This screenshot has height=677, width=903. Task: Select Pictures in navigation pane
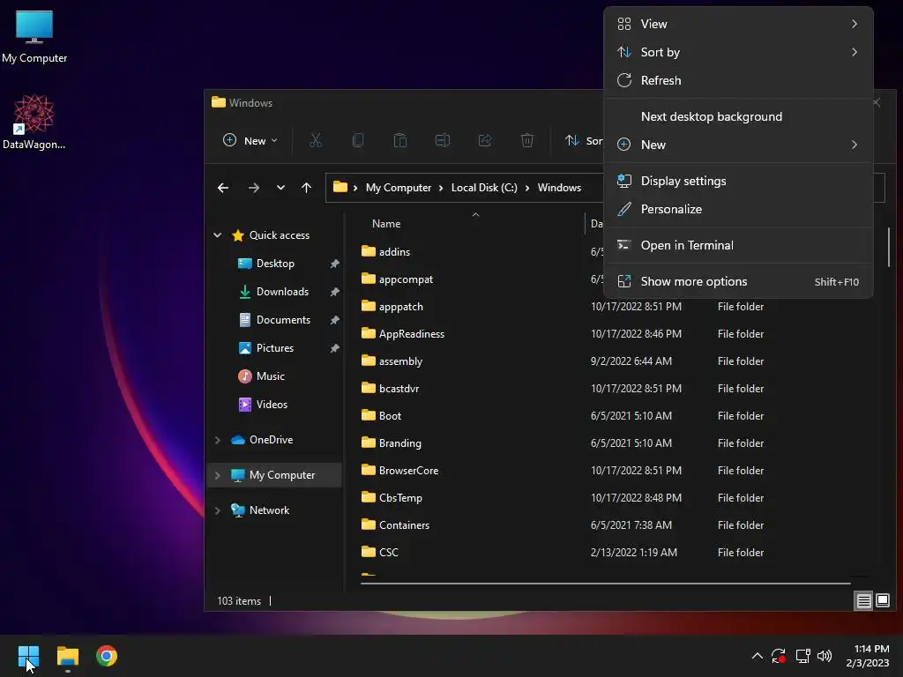click(x=275, y=348)
